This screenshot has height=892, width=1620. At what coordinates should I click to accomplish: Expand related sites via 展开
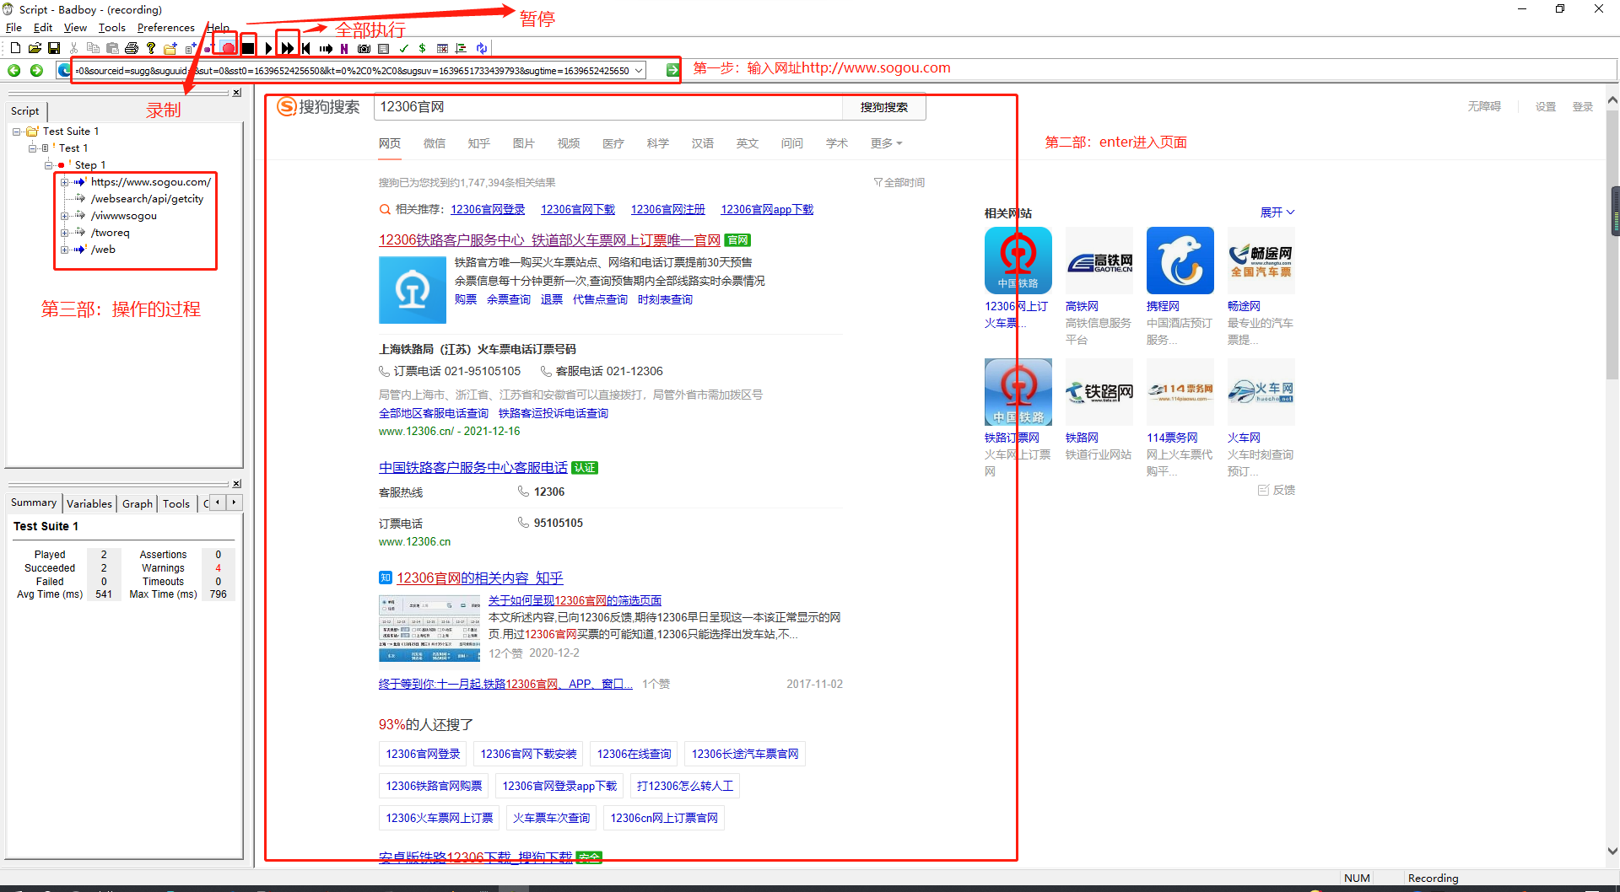(1277, 212)
